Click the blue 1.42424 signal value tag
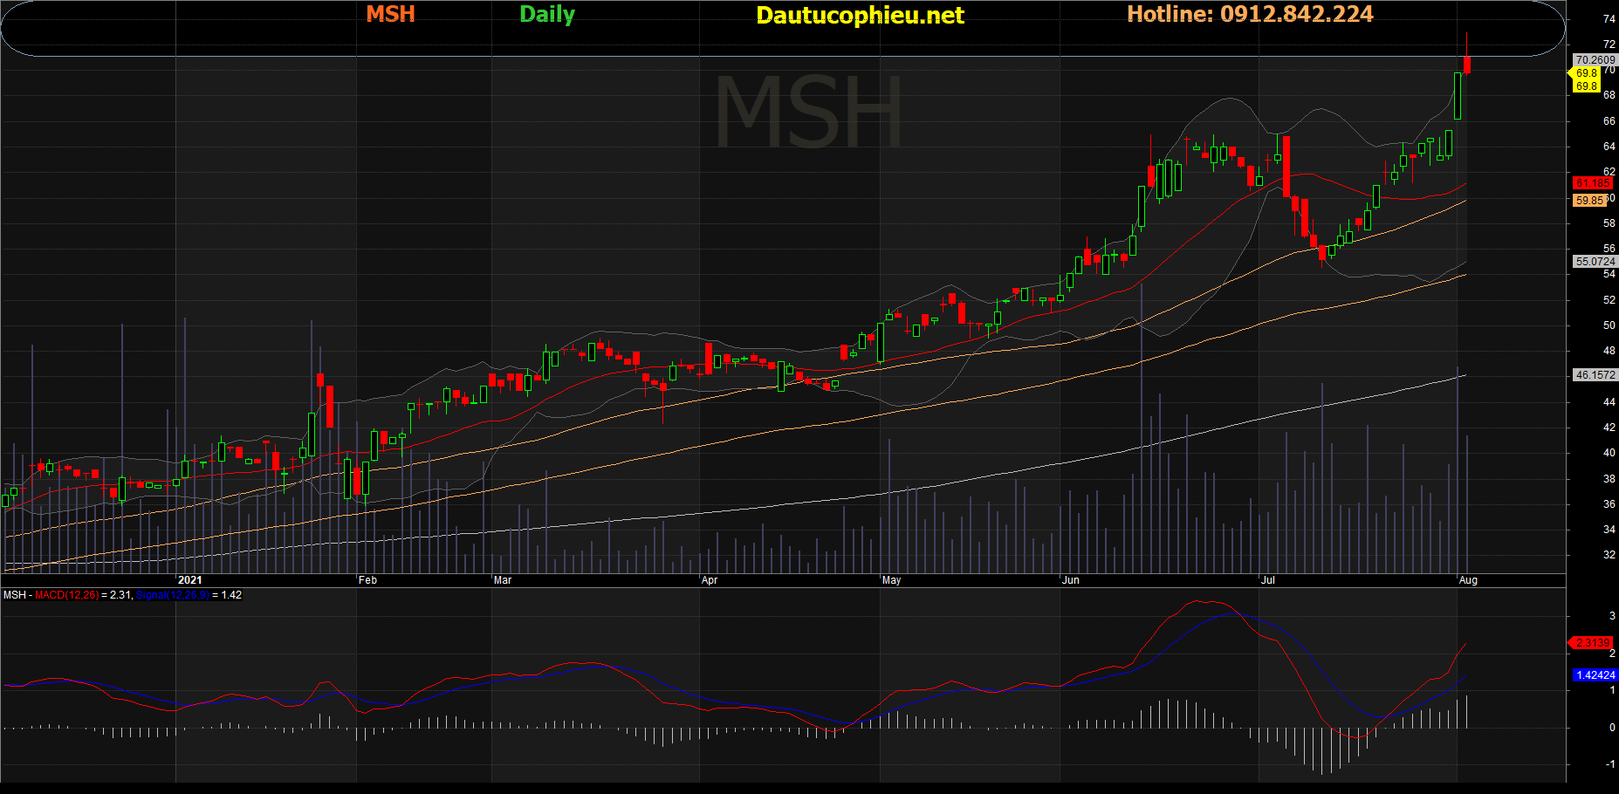This screenshot has height=794, width=1619. coord(1595,675)
